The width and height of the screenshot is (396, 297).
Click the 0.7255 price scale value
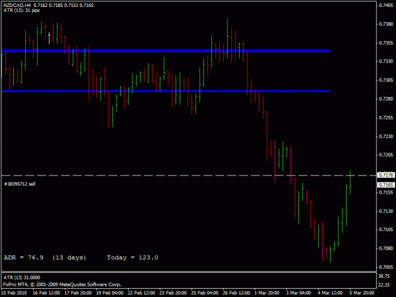386,118
